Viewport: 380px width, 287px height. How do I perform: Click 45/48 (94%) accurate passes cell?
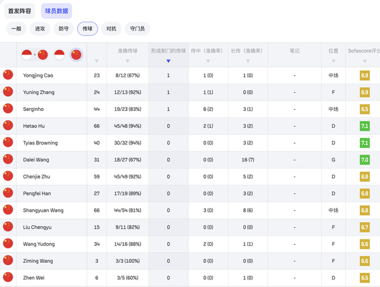coord(128,126)
